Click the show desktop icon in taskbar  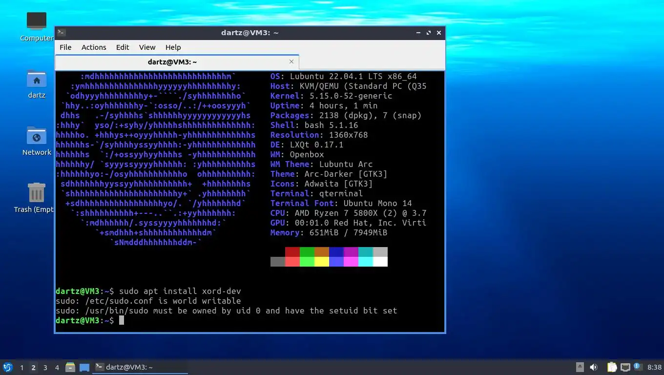pyautogui.click(x=84, y=367)
